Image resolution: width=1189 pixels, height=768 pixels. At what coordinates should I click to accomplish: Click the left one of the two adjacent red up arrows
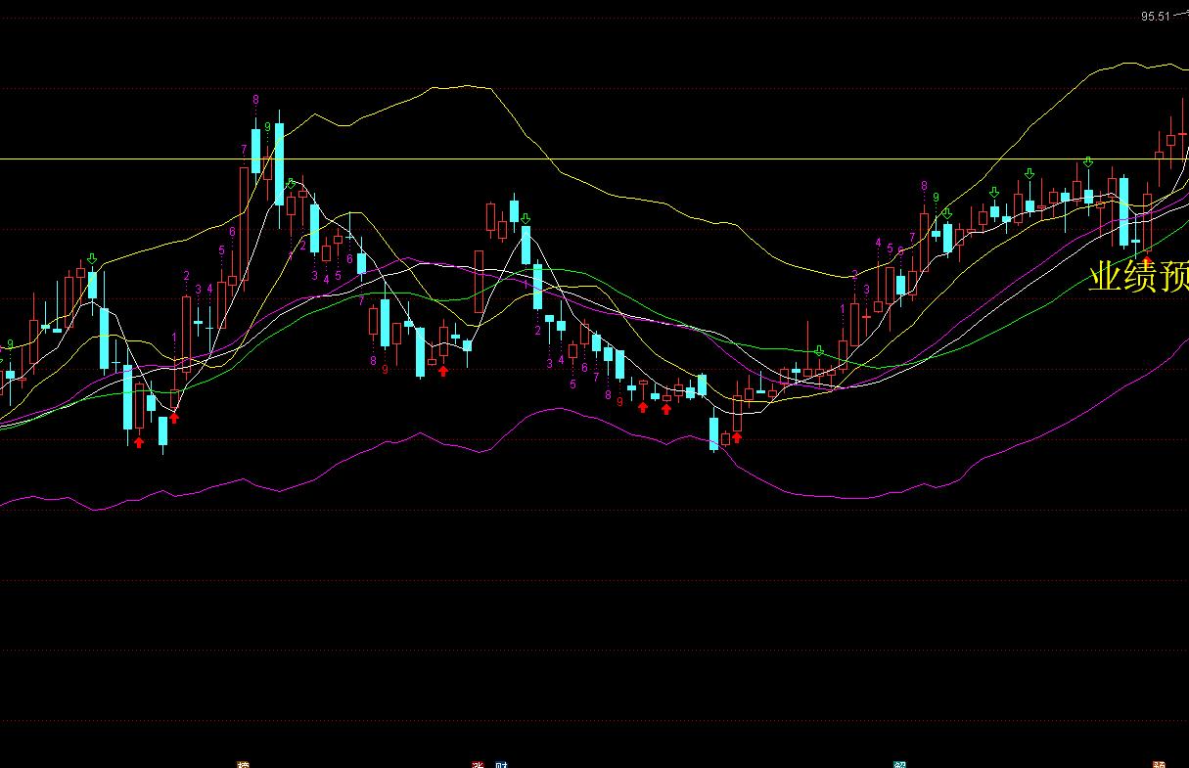click(643, 407)
